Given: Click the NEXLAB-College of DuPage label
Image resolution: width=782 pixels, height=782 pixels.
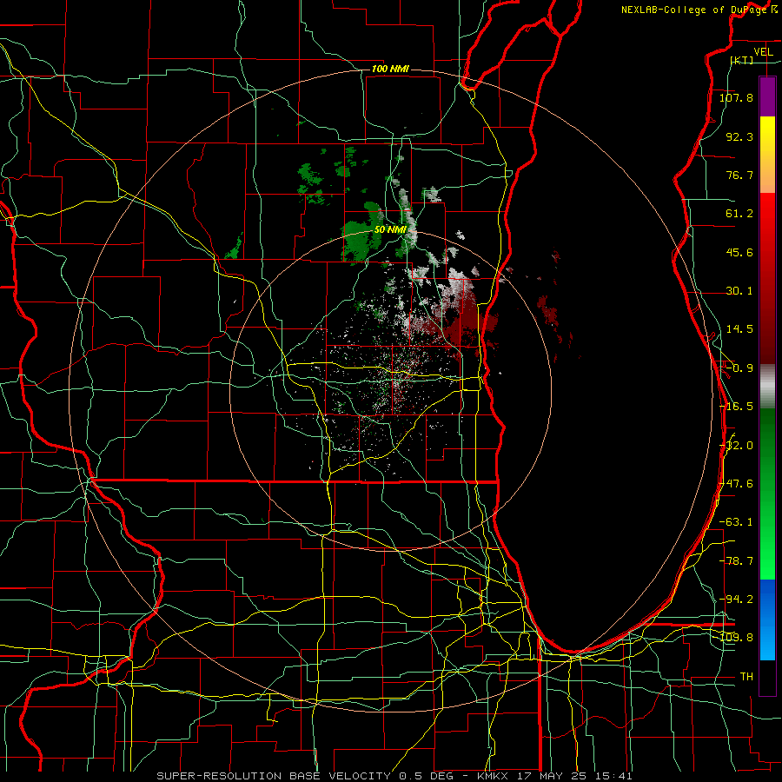Looking at the screenshot, I should pos(696,10).
